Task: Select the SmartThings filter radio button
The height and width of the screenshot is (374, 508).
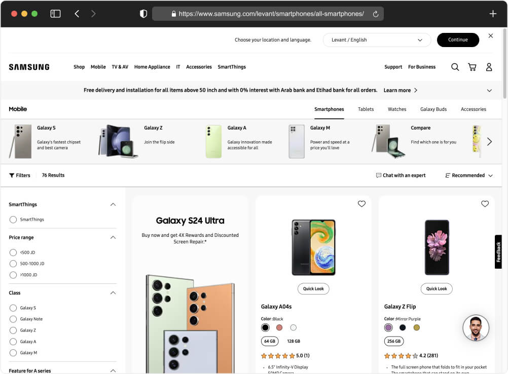Action: click(x=13, y=220)
